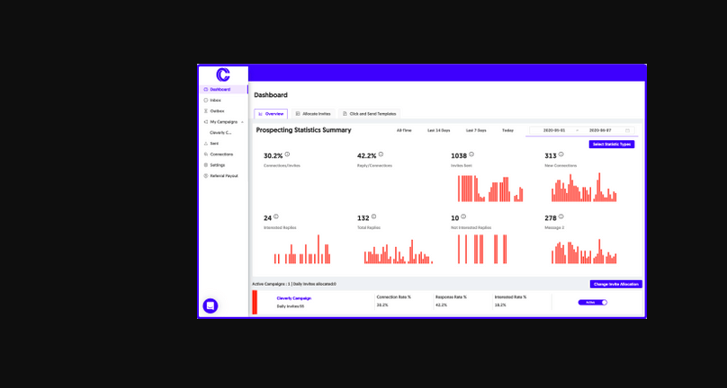Click info icon next to Invites Sent
Screen dimensions: 727x388
[471, 154]
